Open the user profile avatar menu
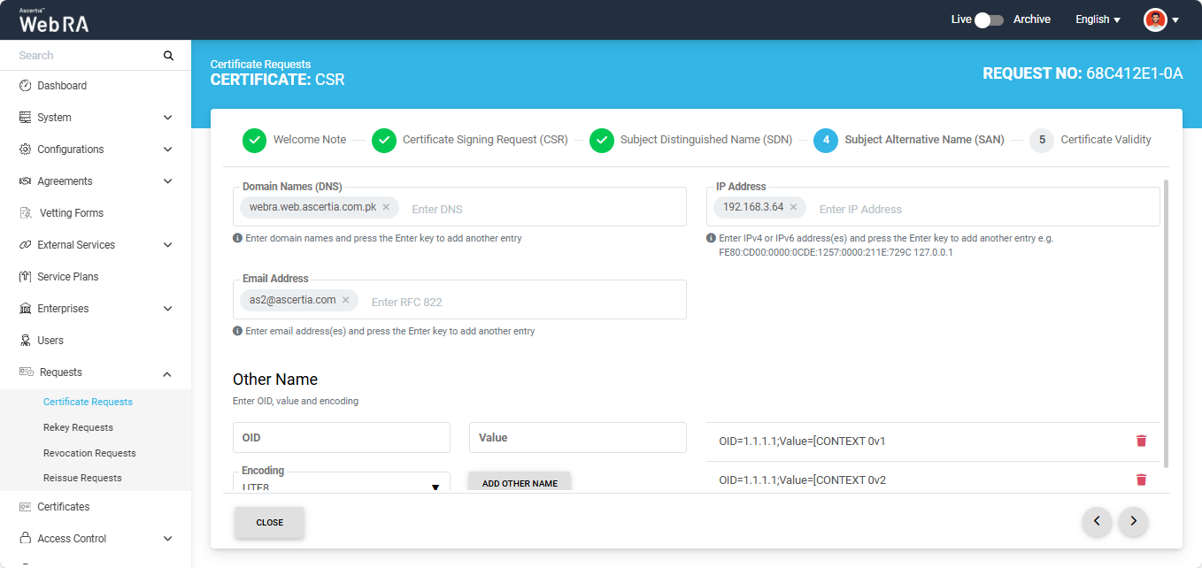The image size is (1202, 568). 1160,19
